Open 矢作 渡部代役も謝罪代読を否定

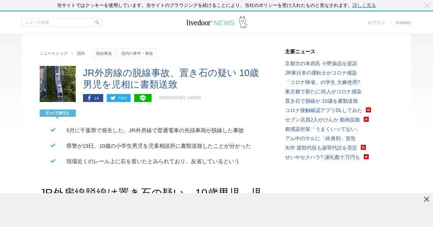(321, 148)
